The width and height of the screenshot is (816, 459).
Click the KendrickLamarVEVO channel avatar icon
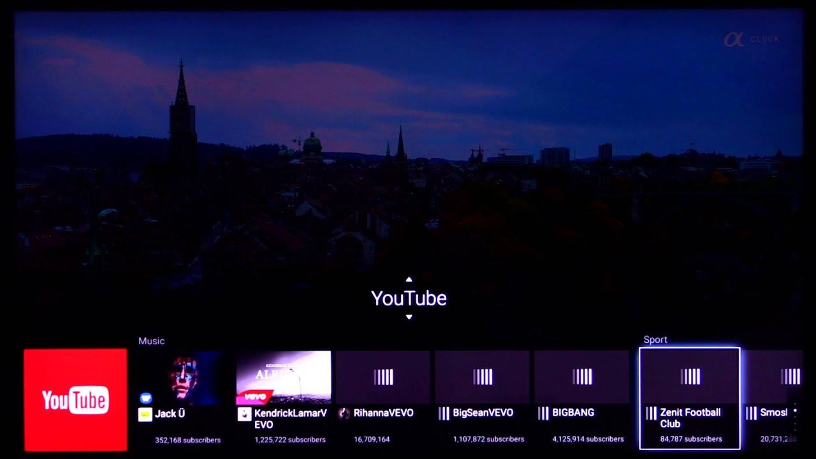click(x=244, y=414)
